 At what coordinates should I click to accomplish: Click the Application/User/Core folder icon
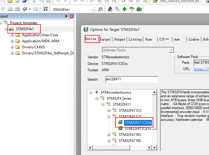(x=18, y=35)
